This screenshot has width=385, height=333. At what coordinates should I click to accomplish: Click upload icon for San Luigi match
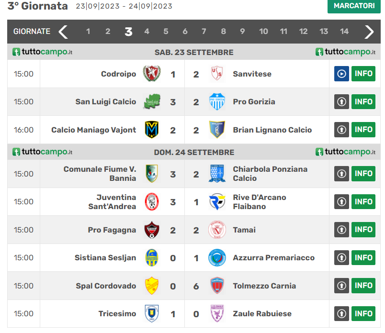(341, 102)
